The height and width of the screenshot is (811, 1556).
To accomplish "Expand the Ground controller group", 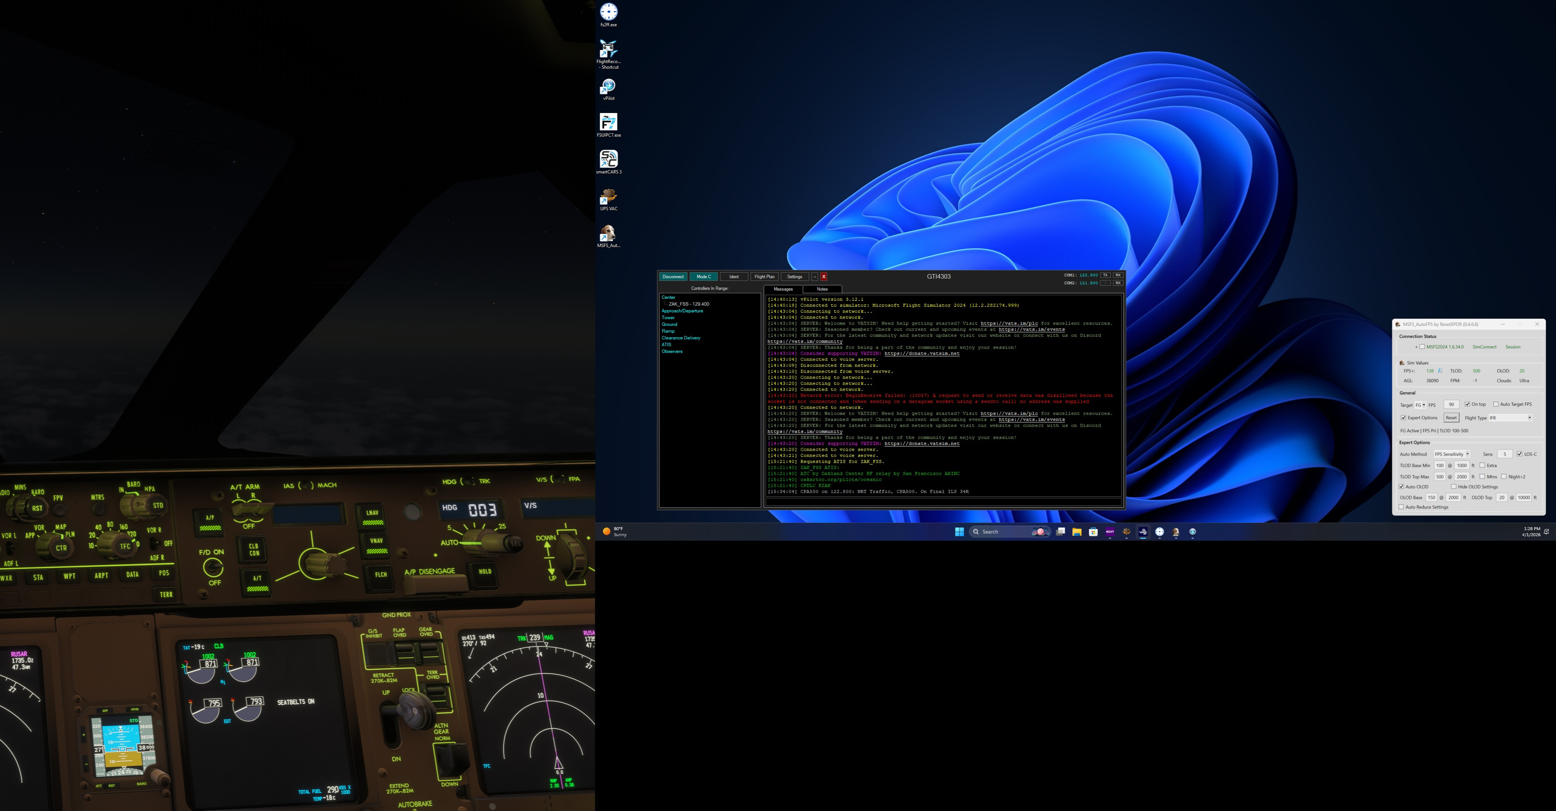I will point(669,324).
